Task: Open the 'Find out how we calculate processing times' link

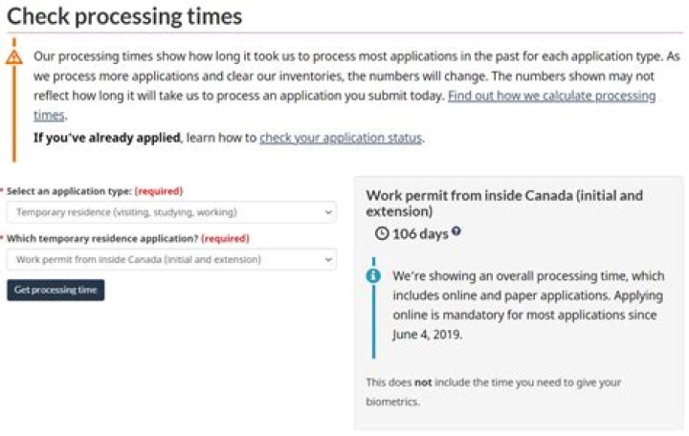Action: coord(551,97)
